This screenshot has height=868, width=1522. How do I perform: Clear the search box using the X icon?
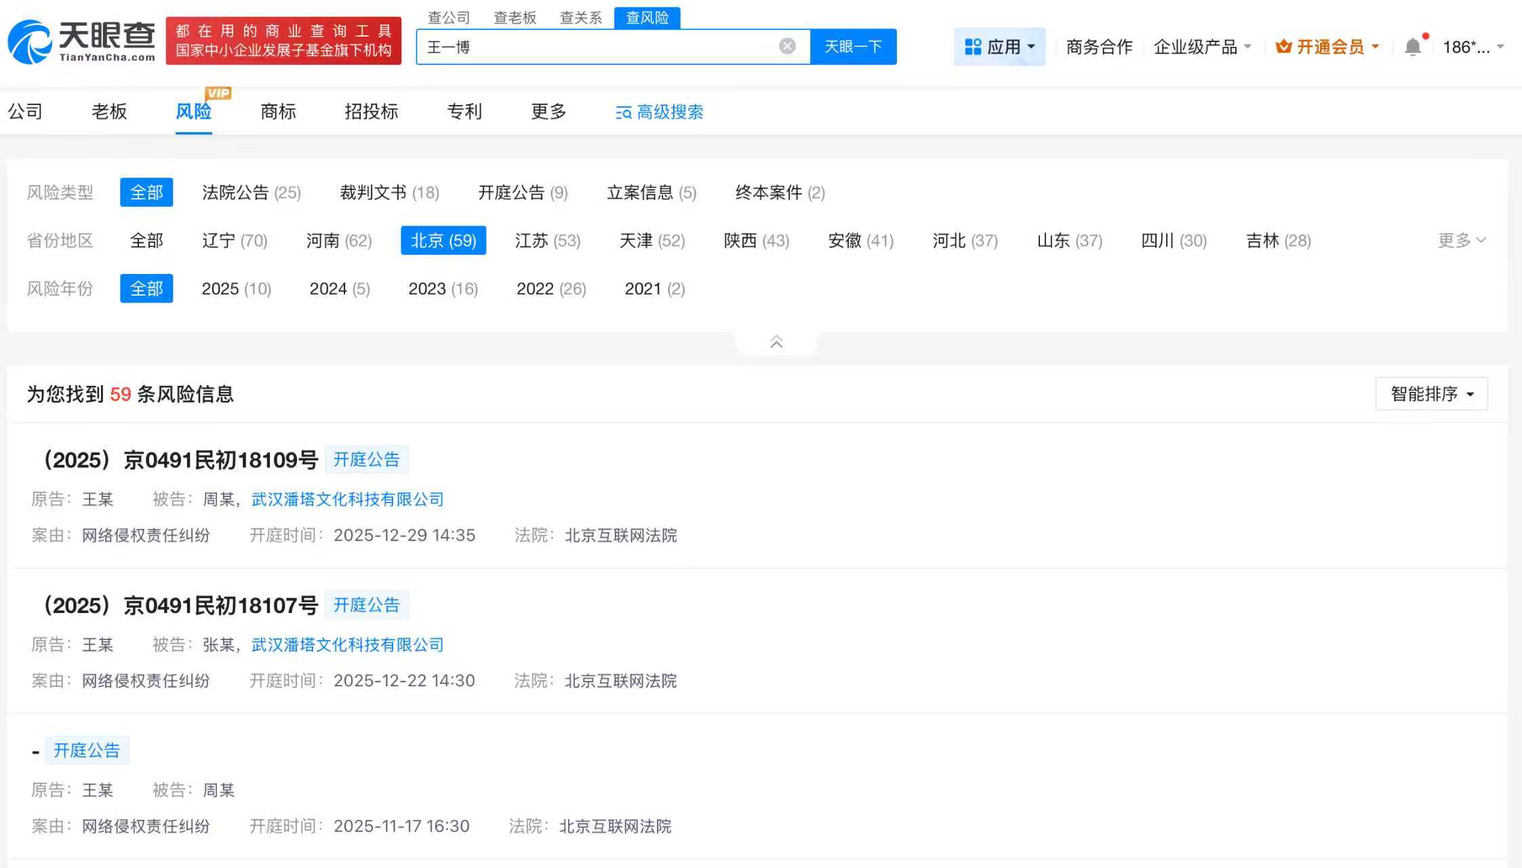pyautogui.click(x=786, y=45)
